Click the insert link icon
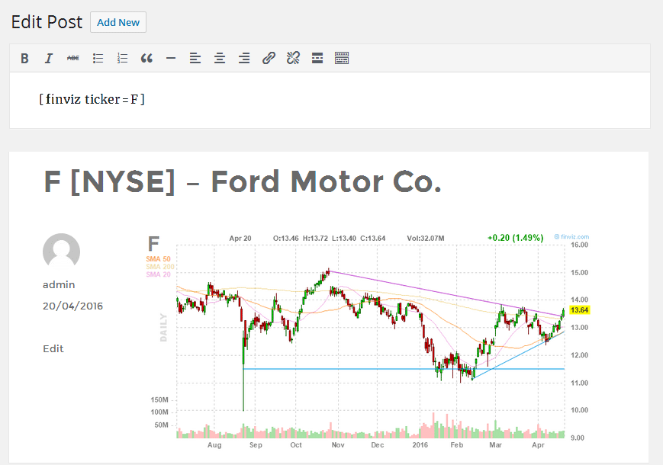This screenshot has height=465, width=663. tap(269, 58)
